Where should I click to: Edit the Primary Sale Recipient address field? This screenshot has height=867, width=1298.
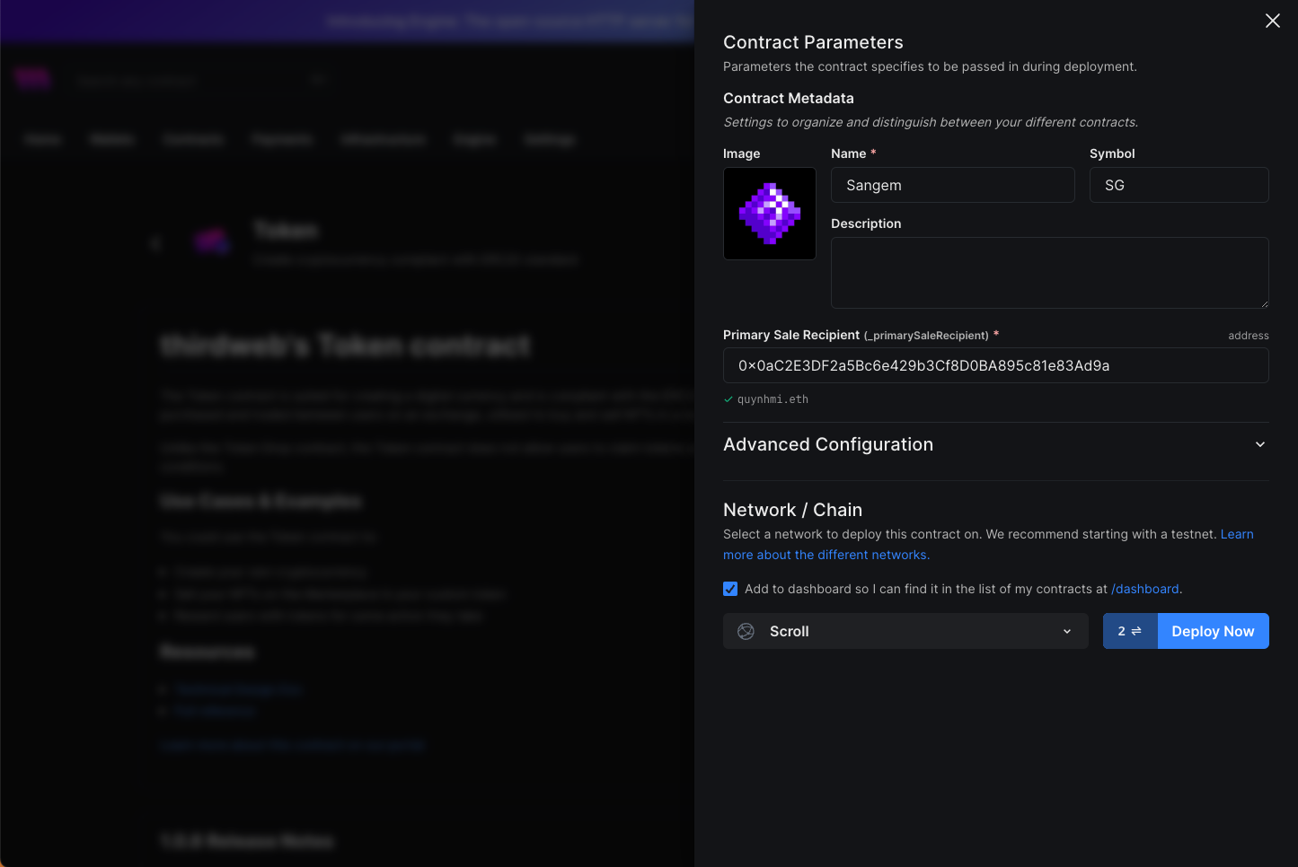point(996,365)
